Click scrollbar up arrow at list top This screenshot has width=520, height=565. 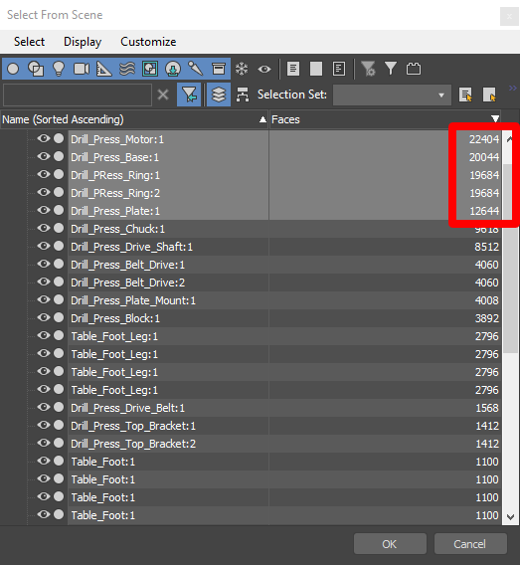[509, 138]
